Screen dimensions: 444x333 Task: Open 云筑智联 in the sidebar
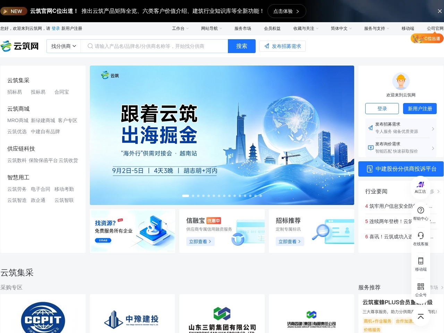[64, 200]
